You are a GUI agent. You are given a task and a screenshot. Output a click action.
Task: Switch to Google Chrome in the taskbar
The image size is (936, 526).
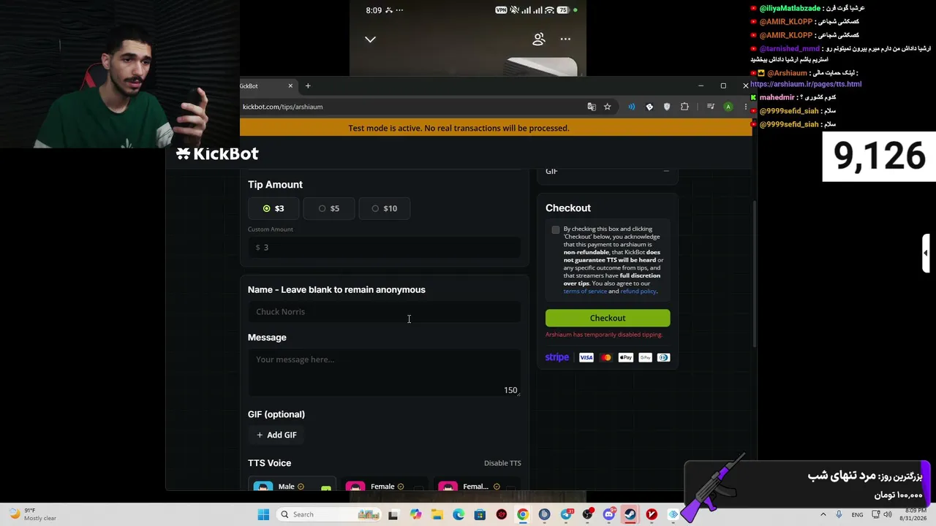523,514
